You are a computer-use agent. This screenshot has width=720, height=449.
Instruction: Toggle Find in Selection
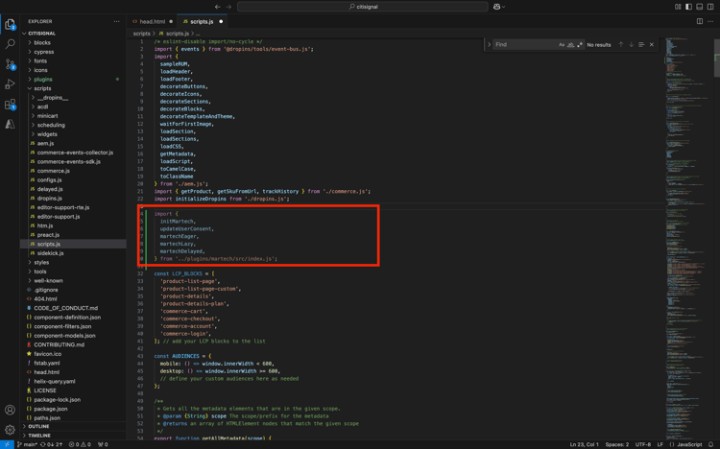[641, 44]
